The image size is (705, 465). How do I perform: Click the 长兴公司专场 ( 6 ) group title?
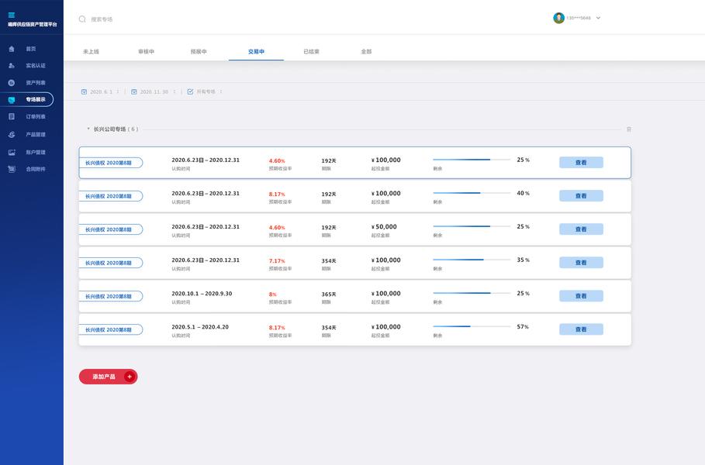click(116, 129)
